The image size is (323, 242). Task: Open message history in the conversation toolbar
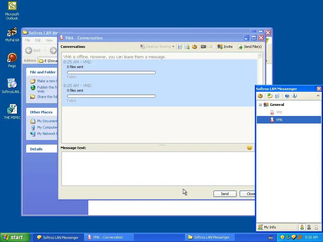tap(180, 47)
